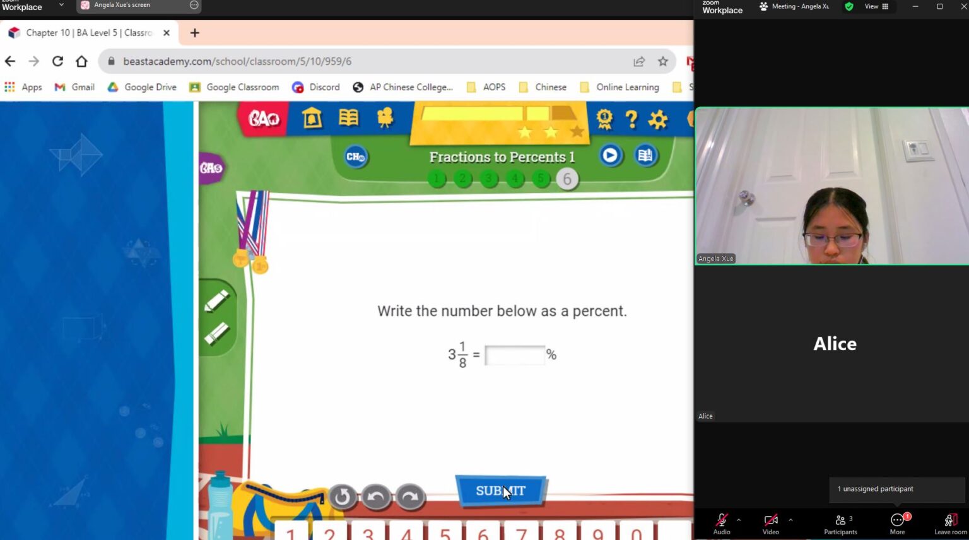The image size is (969, 540).
Task: Open the Google Classroom bookmark
Action: (x=234, y=87)
